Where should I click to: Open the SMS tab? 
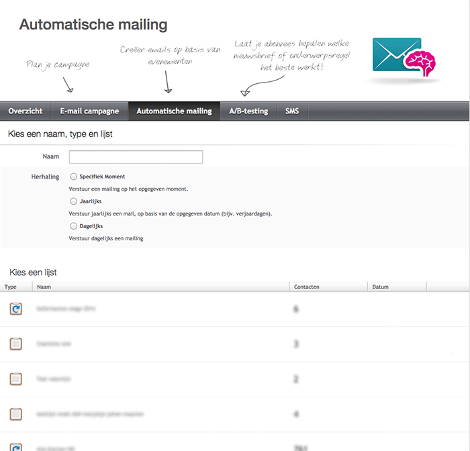pyautogui.click(x=292, y=111)
